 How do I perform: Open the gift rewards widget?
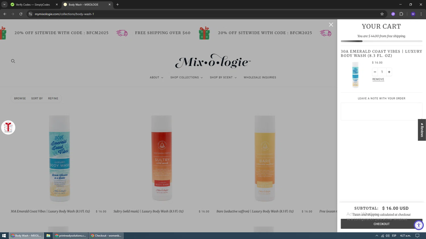pos(8,127)
